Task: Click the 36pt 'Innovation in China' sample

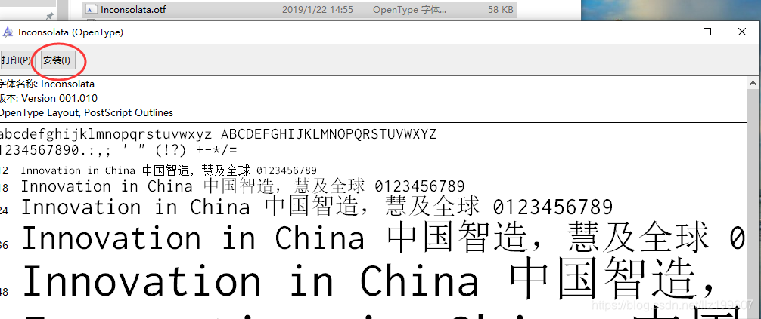Action: [383, 238]
